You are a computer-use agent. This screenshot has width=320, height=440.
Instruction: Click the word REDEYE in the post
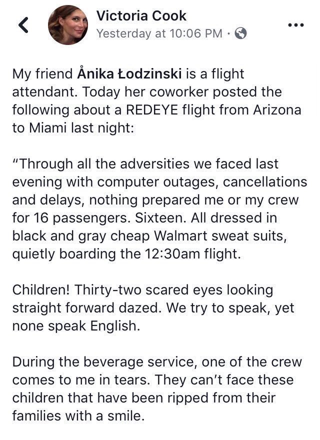click(x=152, y=109)
